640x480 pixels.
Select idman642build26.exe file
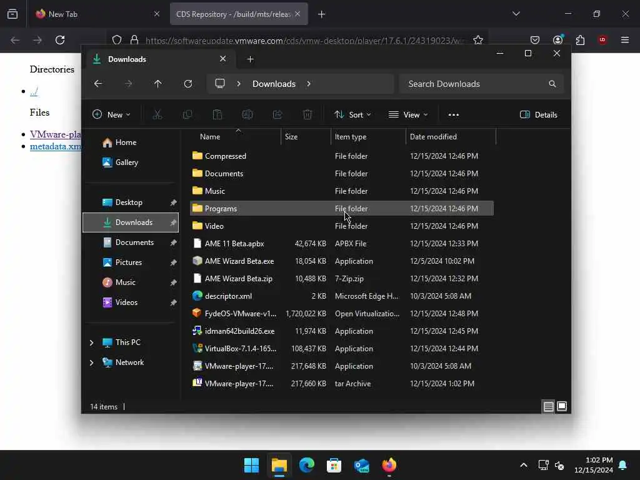click(x=342, y=331)
